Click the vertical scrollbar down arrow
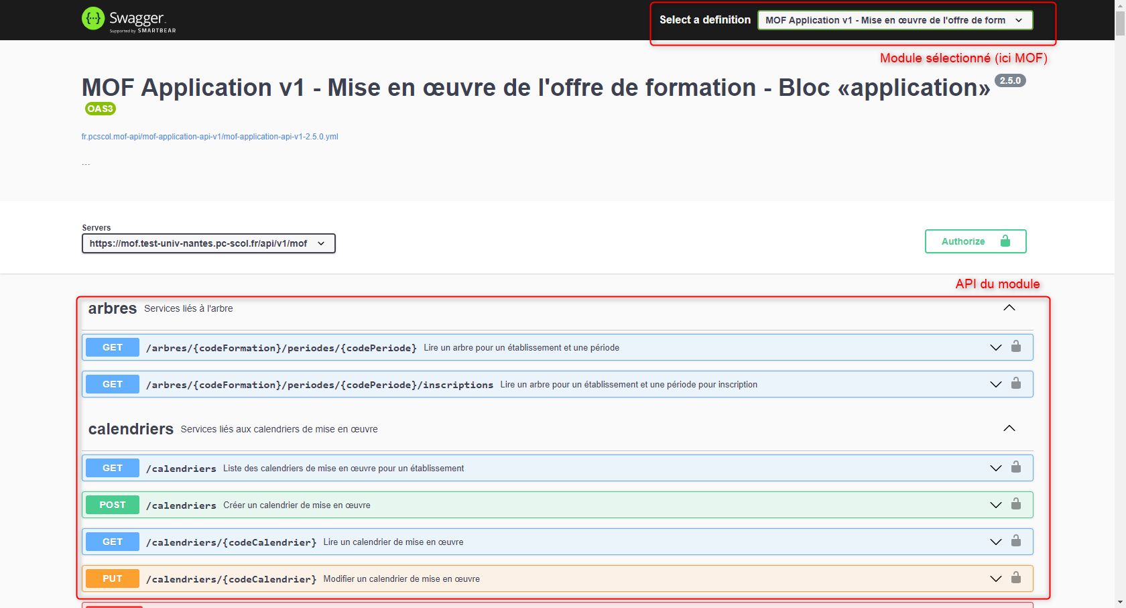 [1120, 602]
